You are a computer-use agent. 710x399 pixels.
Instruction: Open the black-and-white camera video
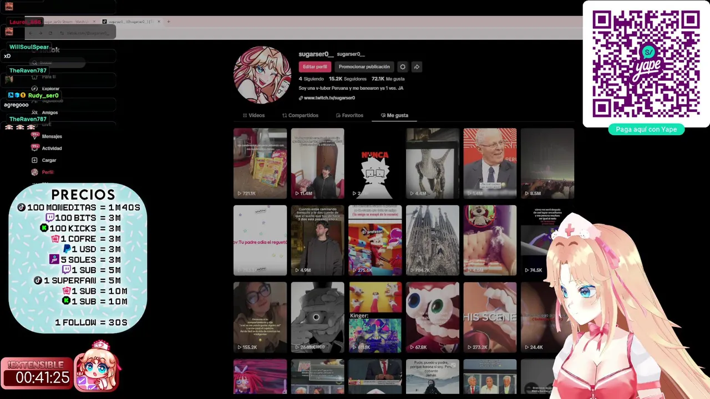[318, 318]
